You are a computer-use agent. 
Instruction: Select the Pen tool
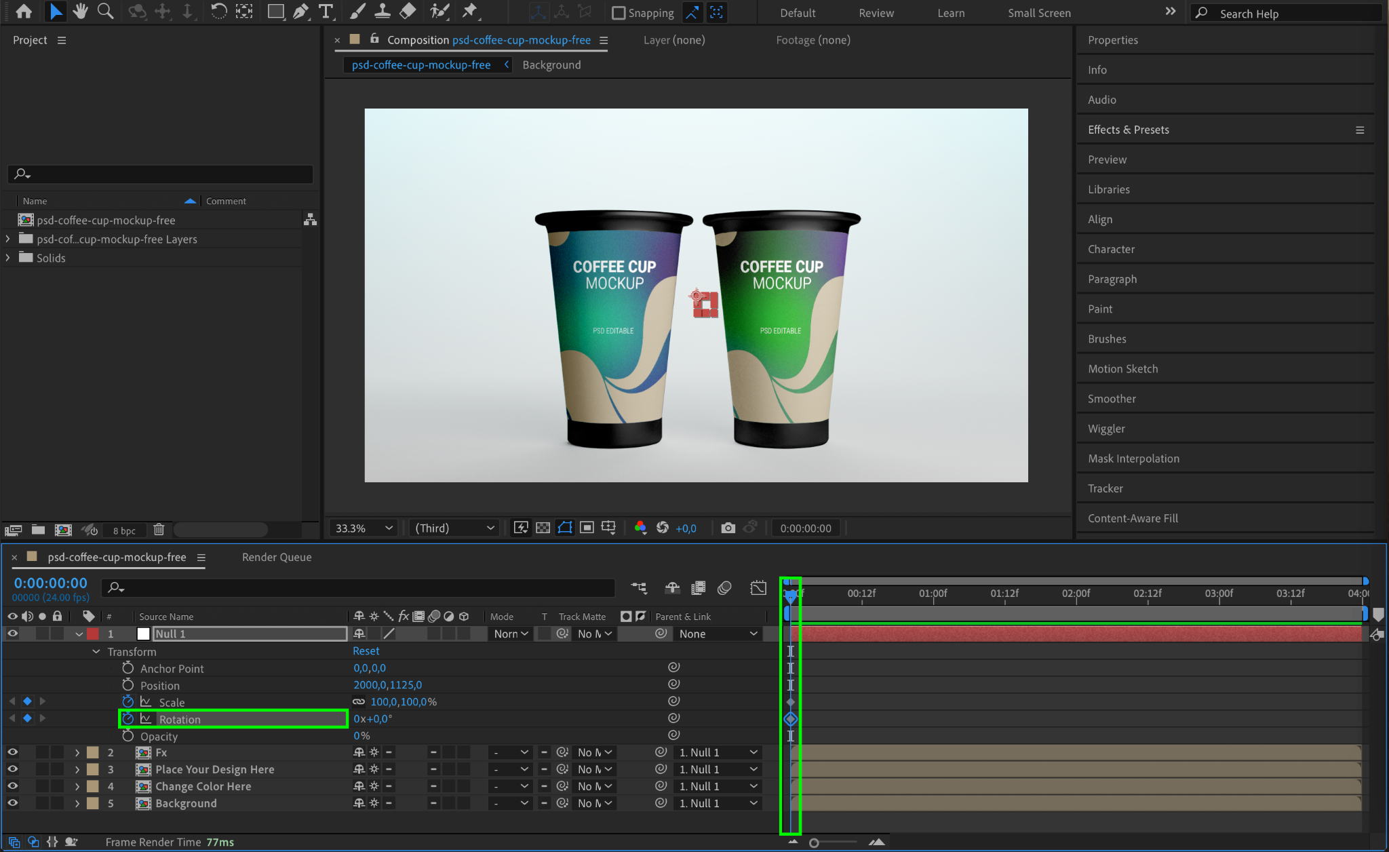(300, 12)
